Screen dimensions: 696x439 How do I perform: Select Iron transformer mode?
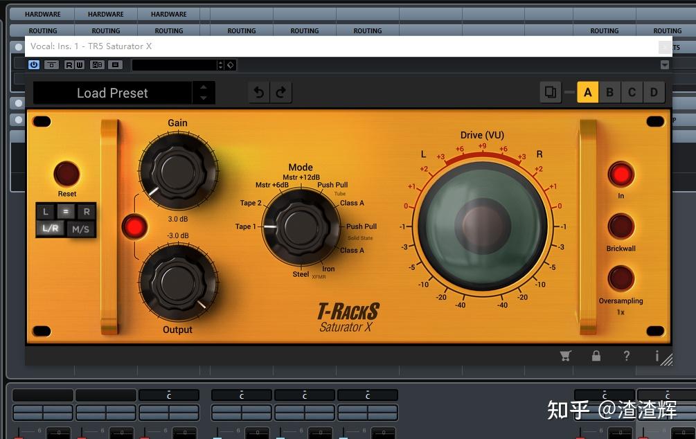[328, 269]
